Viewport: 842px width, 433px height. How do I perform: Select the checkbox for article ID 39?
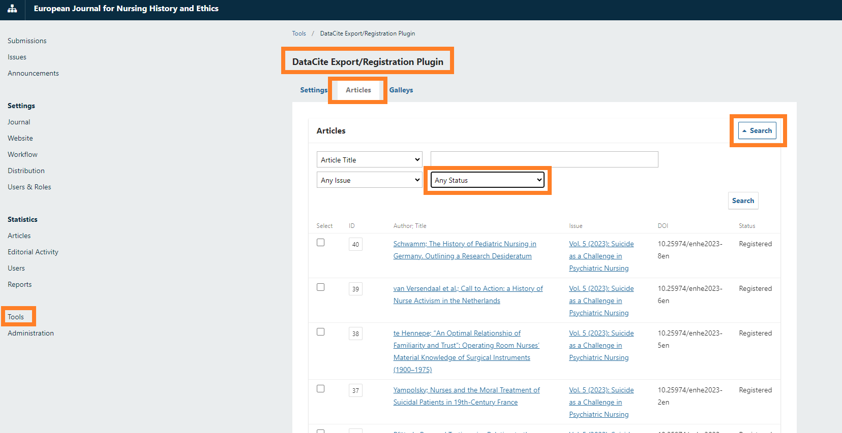320,287
